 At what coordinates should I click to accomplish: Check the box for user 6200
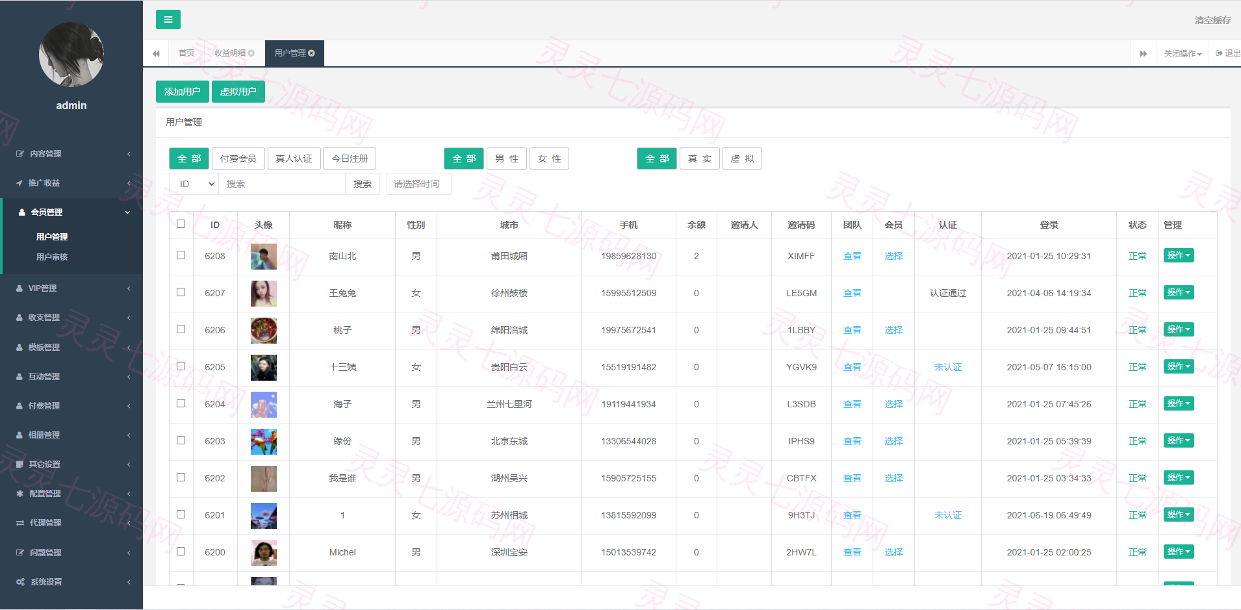click(181, 552)
